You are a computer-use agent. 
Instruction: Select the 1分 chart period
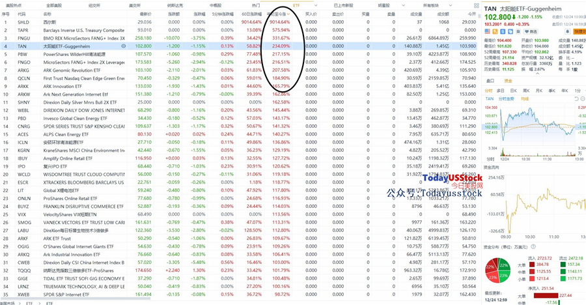pos(578,91)
